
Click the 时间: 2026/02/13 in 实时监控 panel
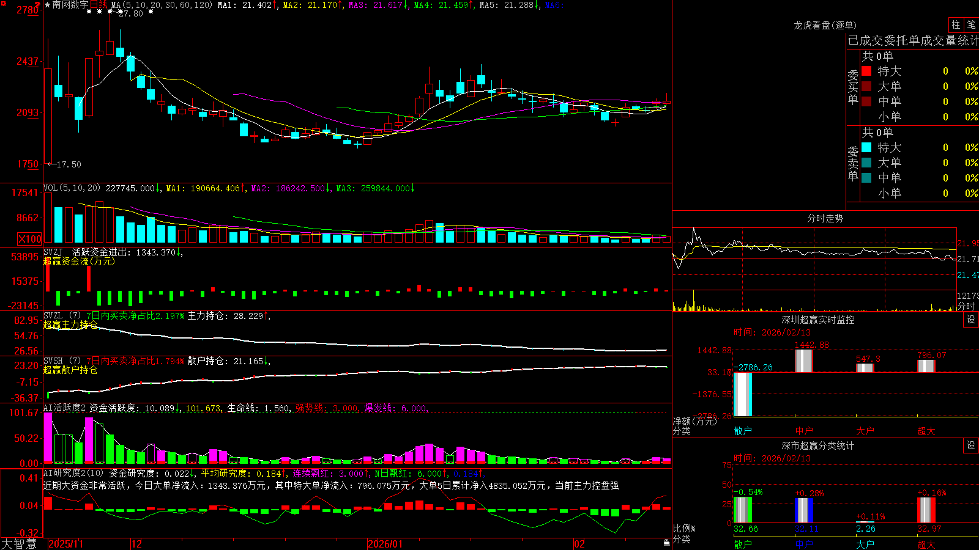[772, 332]
